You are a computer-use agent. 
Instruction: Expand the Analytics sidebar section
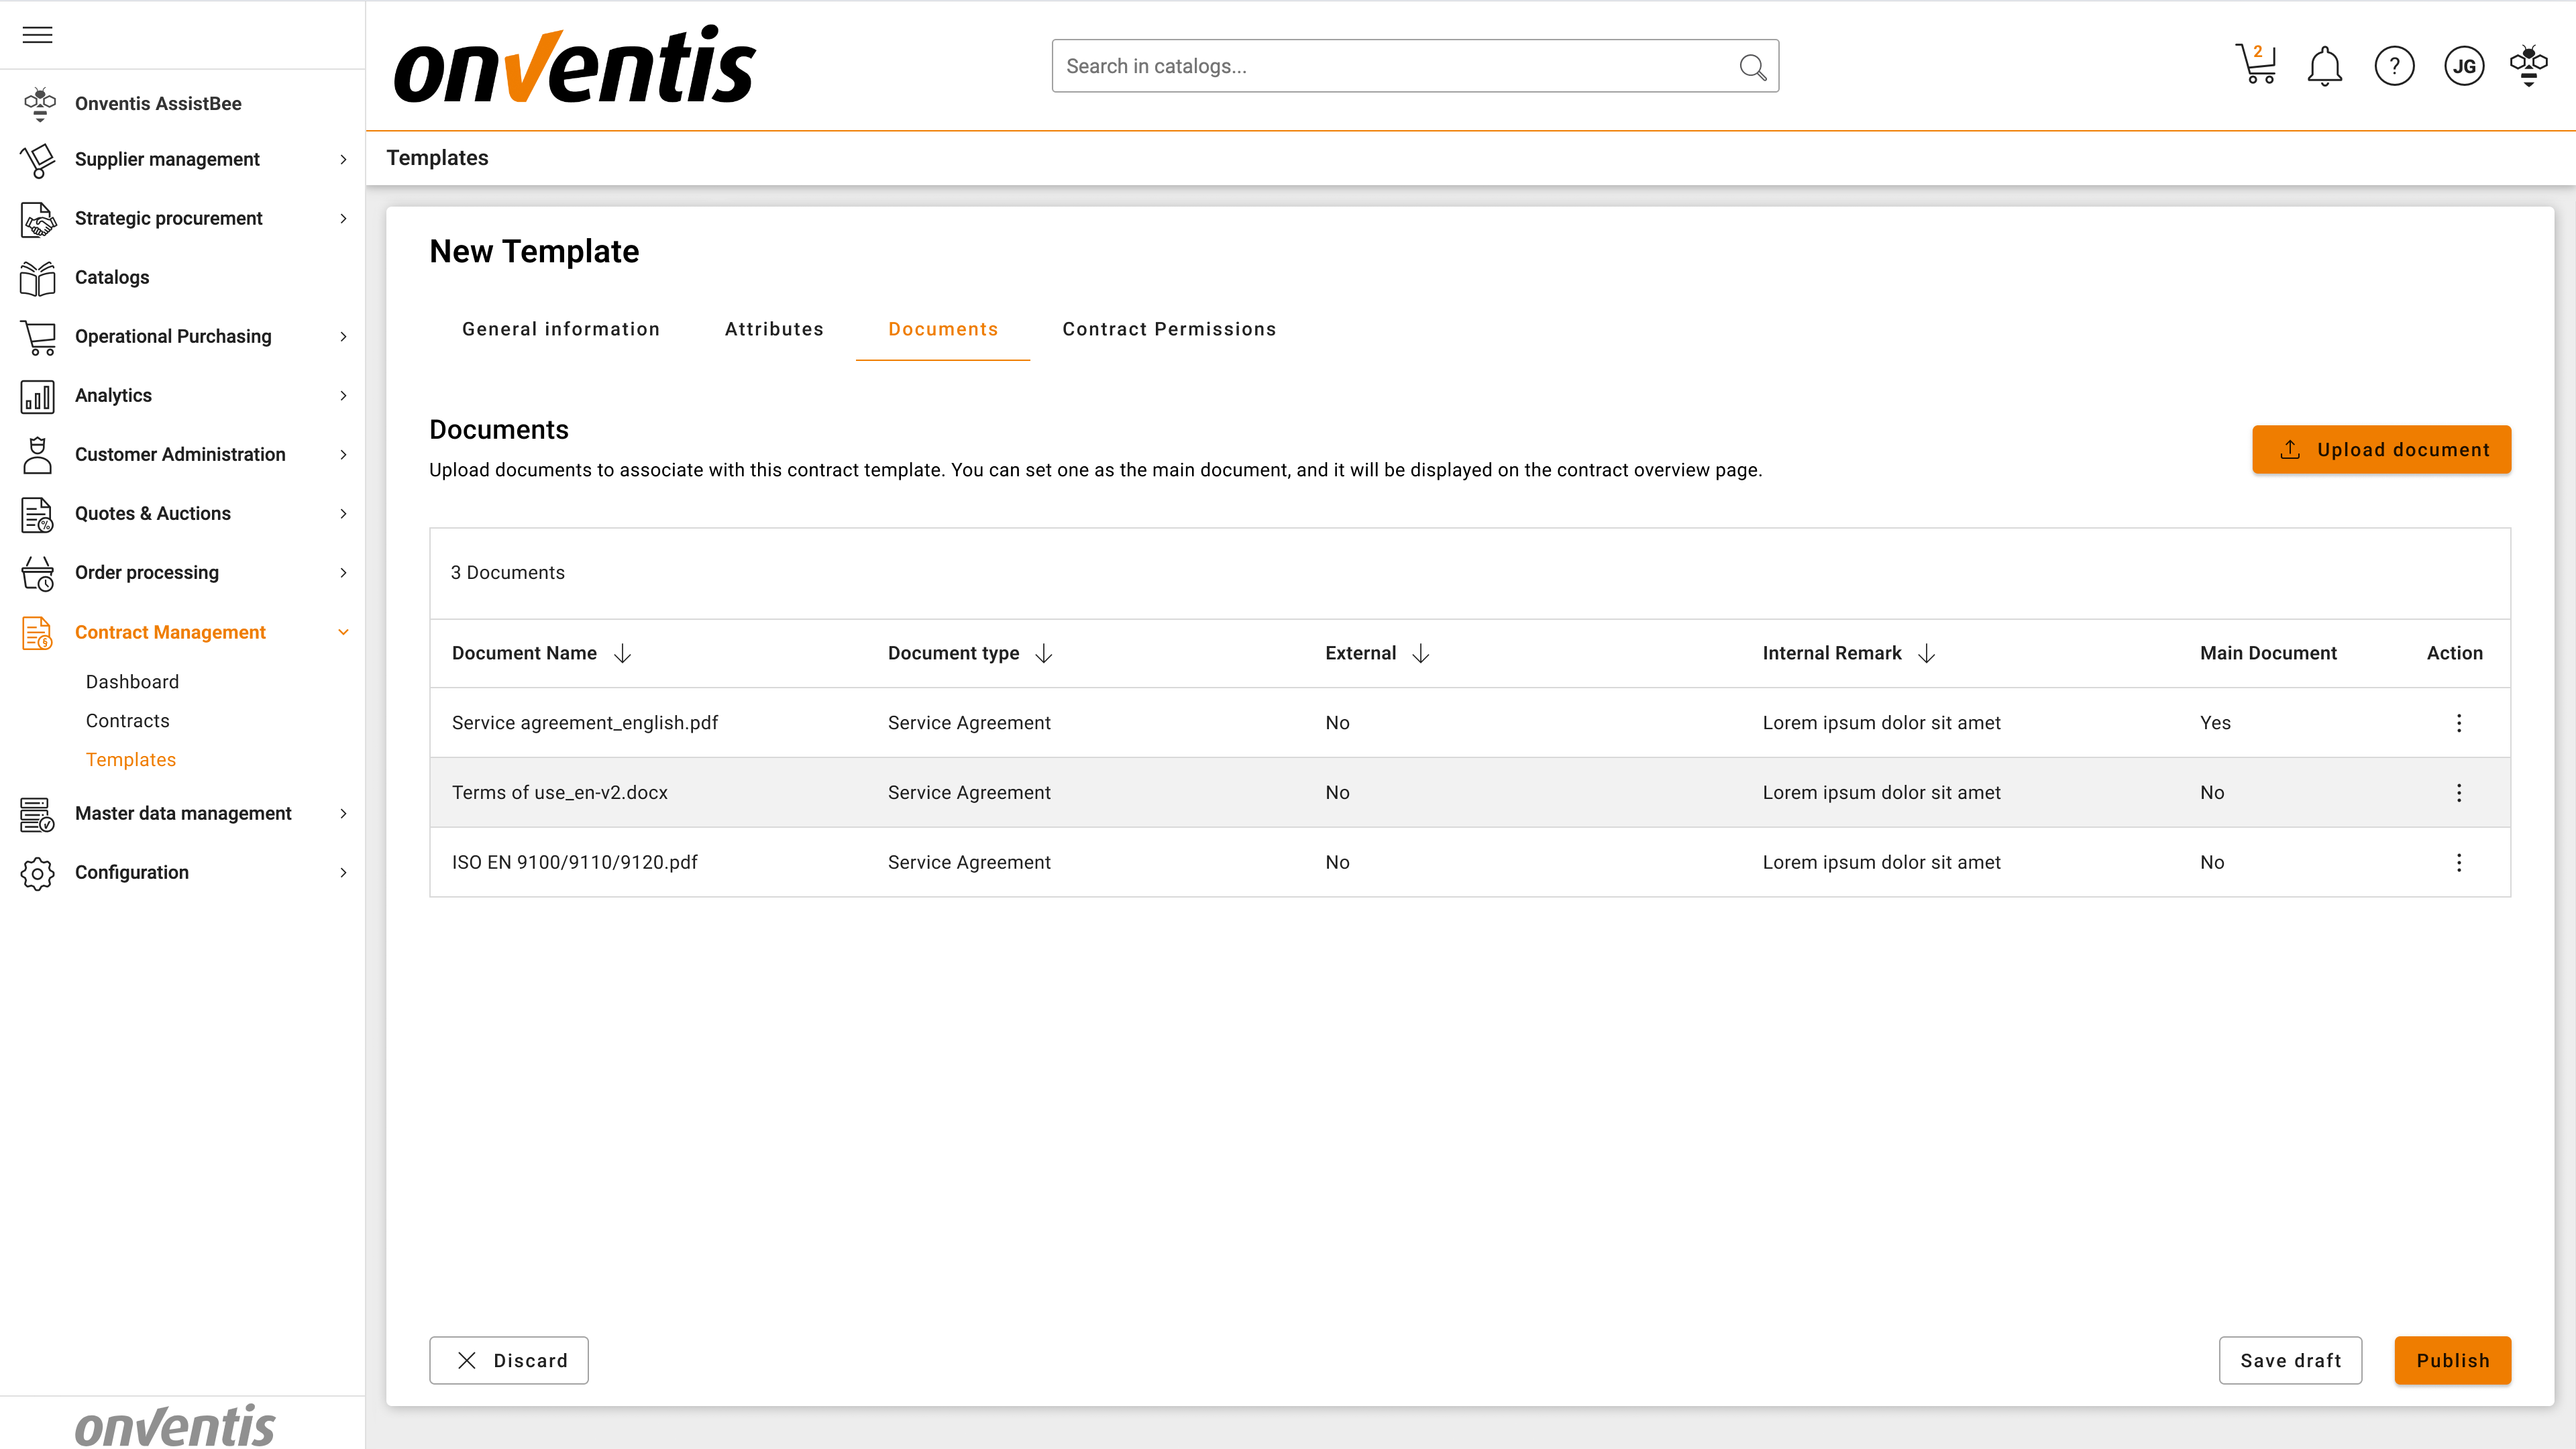pyautogui.click(x=343, y=395)
